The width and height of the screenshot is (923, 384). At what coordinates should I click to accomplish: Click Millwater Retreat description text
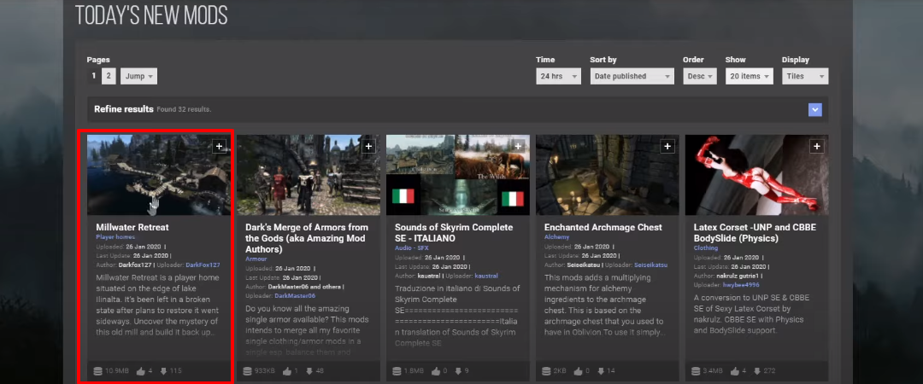click(158, 305)
